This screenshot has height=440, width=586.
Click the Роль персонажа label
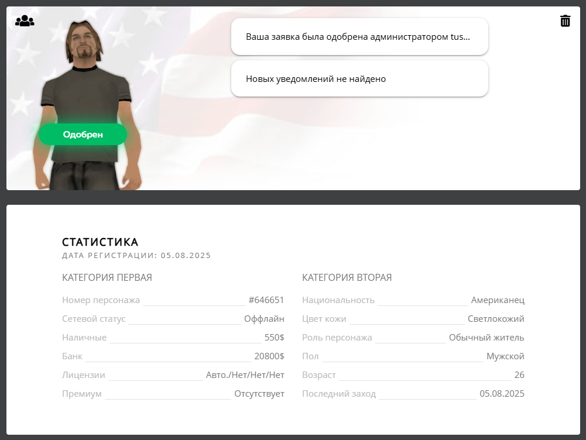(337, 337)
